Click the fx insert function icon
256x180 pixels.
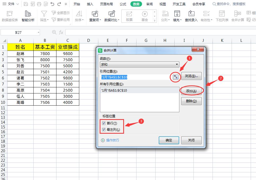pos(61,32)
